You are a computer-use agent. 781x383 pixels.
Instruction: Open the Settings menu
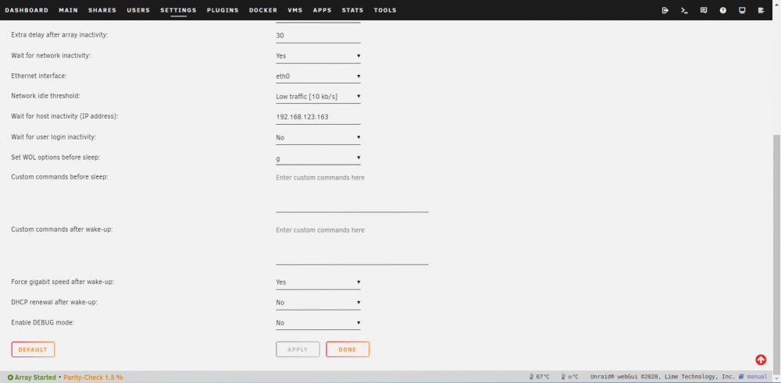tap(178, 10)
